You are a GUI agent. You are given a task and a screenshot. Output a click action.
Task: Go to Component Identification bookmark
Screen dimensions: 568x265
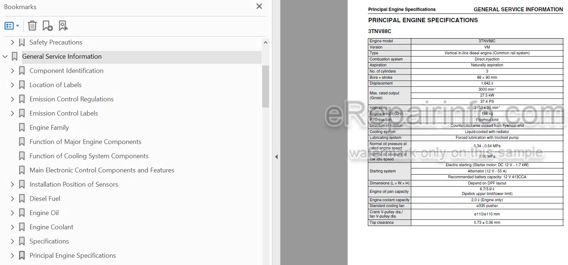click(66, 71)
